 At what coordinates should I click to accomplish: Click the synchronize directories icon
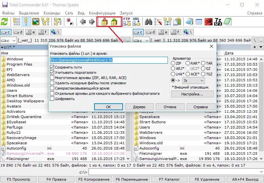coord(167,22)
